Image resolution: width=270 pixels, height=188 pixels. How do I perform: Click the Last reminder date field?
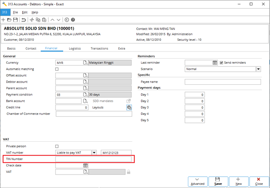pyautogui.click(x=199, y=63)
